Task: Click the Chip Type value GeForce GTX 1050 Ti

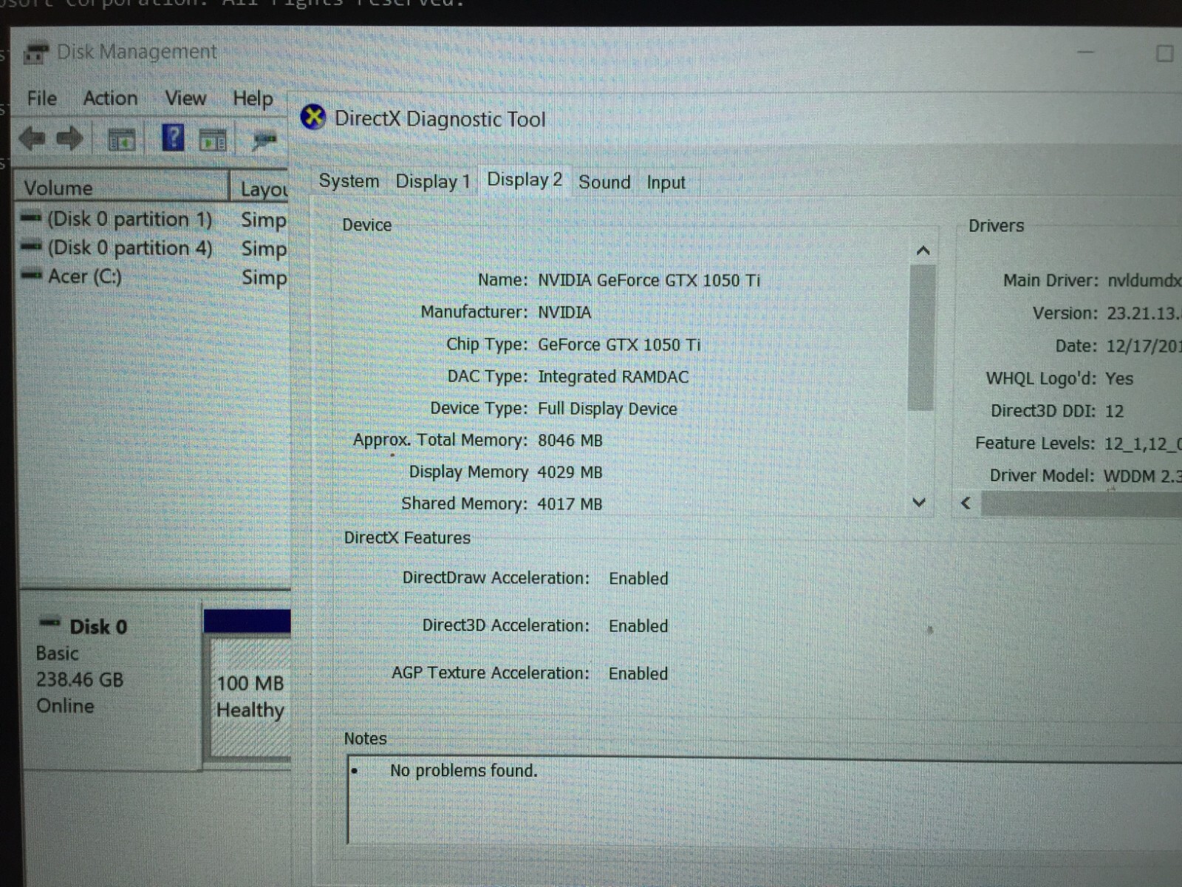Action: [x=619, y=344]
